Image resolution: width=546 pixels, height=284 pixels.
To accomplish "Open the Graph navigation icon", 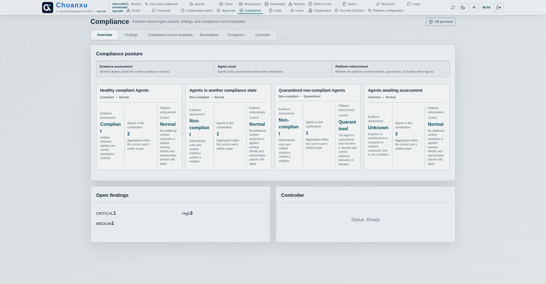I will (x=128, y=11).
